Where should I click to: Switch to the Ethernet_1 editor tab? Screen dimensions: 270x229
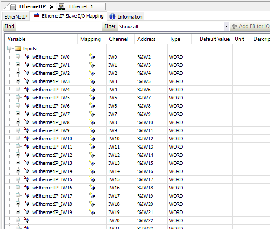(81, 6)
